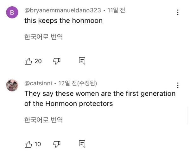Like the 'this keeps the honmoon' comment
The height and width of the screenshot is (152, 190).
pyautogui.click(x=28, y=61)
